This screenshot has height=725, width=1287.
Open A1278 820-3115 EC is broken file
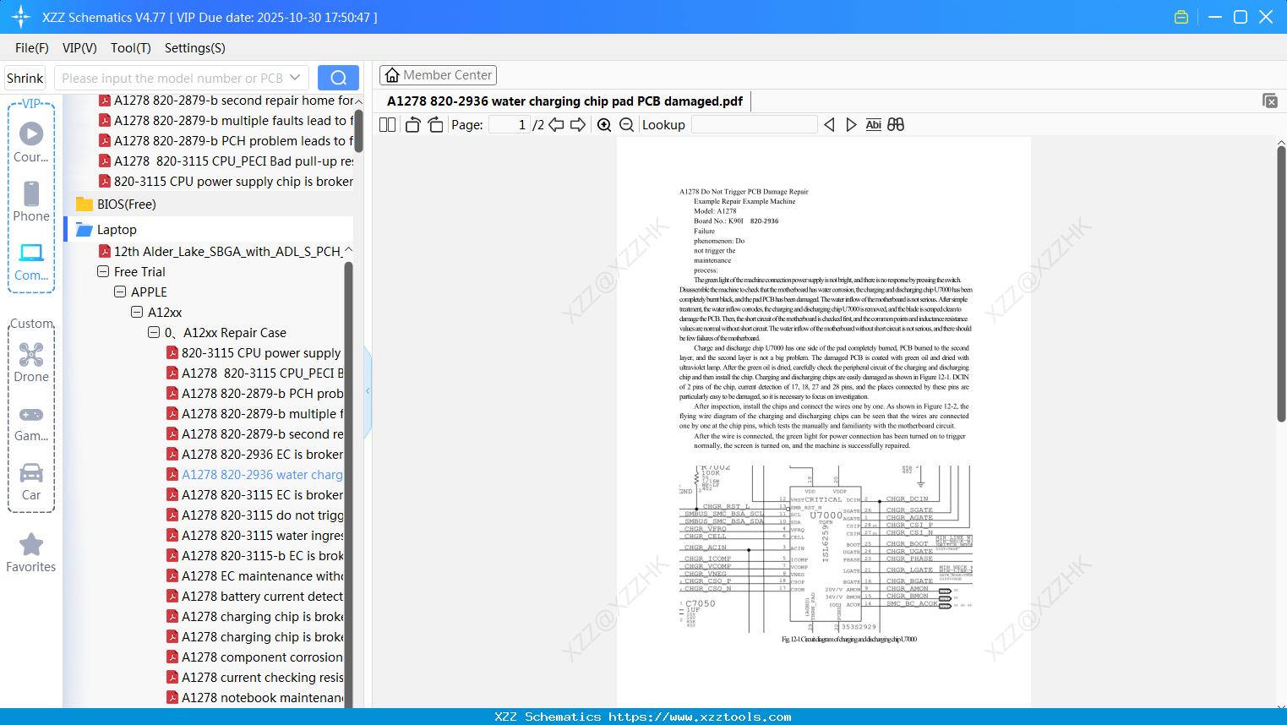[254, 495]
